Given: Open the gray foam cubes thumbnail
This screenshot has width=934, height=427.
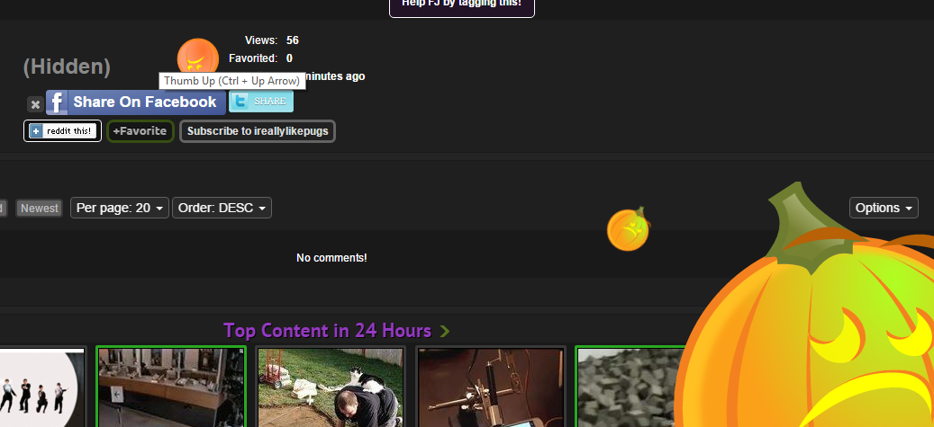Looking at the screenshot, I should (626, 387).
